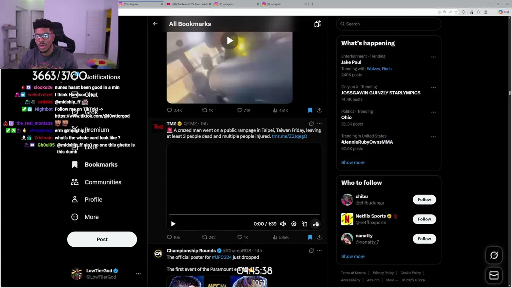Click the LowTierGod account avatar

click(76, 274)
